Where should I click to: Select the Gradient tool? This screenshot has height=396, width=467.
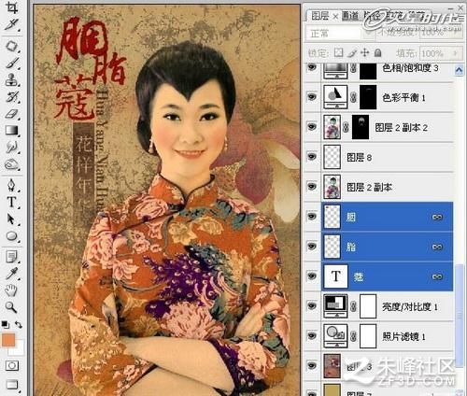pos(12,130)
